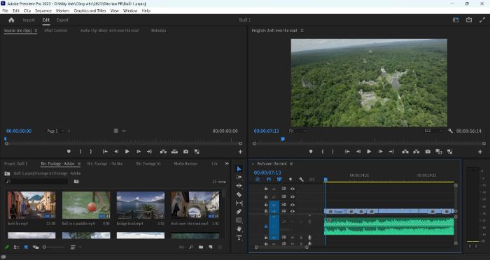Solo track A2 with S button

(301, 238)
